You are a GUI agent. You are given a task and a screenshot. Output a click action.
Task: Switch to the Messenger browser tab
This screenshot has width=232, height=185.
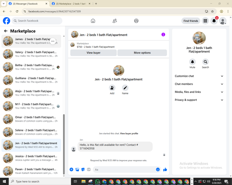[28, 4]
